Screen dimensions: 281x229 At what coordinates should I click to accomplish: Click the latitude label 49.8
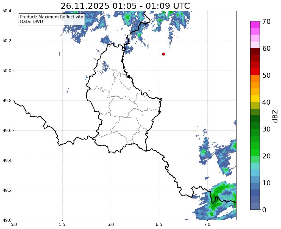7,101
